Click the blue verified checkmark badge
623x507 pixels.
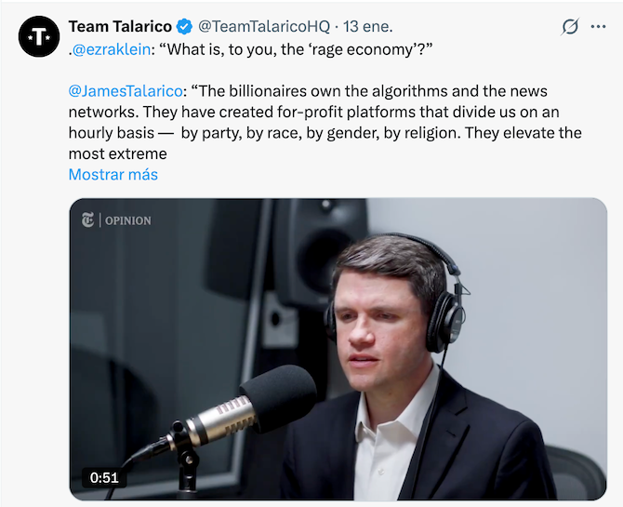point(185,27)
